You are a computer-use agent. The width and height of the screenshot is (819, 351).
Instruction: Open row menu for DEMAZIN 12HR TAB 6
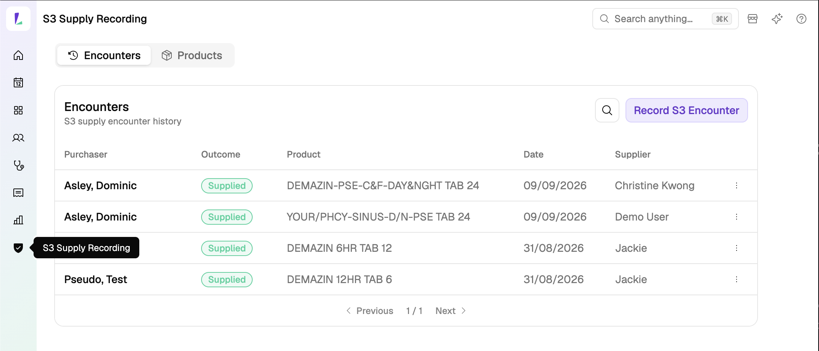coord(737,279)
